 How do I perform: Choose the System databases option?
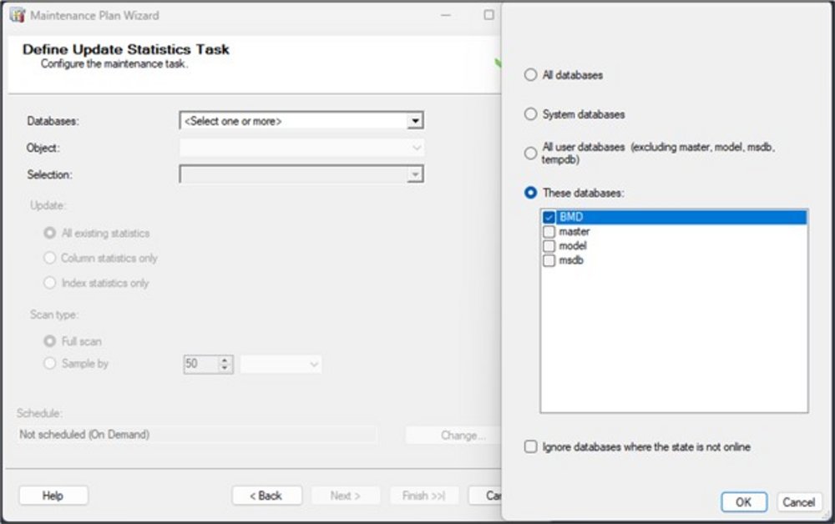pos(530,114)
